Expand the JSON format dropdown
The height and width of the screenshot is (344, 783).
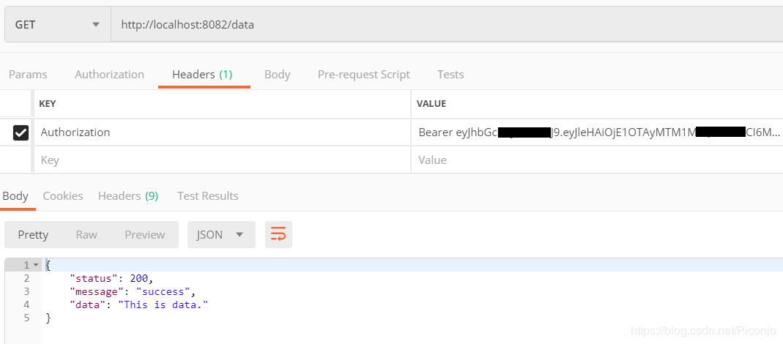coord(221,234)
